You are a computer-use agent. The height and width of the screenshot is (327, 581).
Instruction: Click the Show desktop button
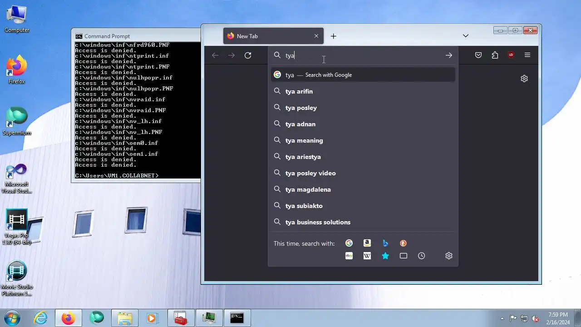coord(578,318)
